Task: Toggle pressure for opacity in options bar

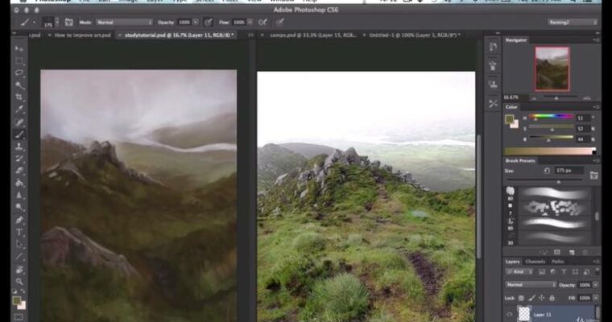Action: tap(209, 23)
